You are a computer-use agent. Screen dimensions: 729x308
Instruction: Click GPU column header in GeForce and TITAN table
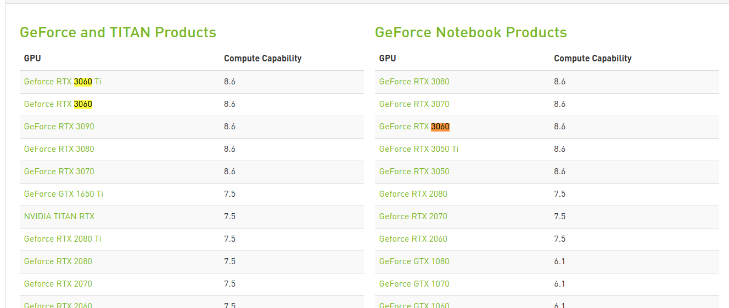pyautogui.click(x=32, y=58)
